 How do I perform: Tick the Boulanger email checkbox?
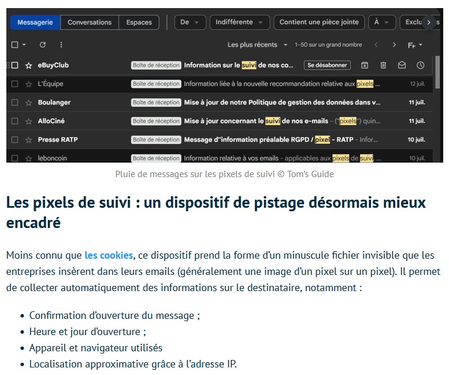tap(14, 102)
